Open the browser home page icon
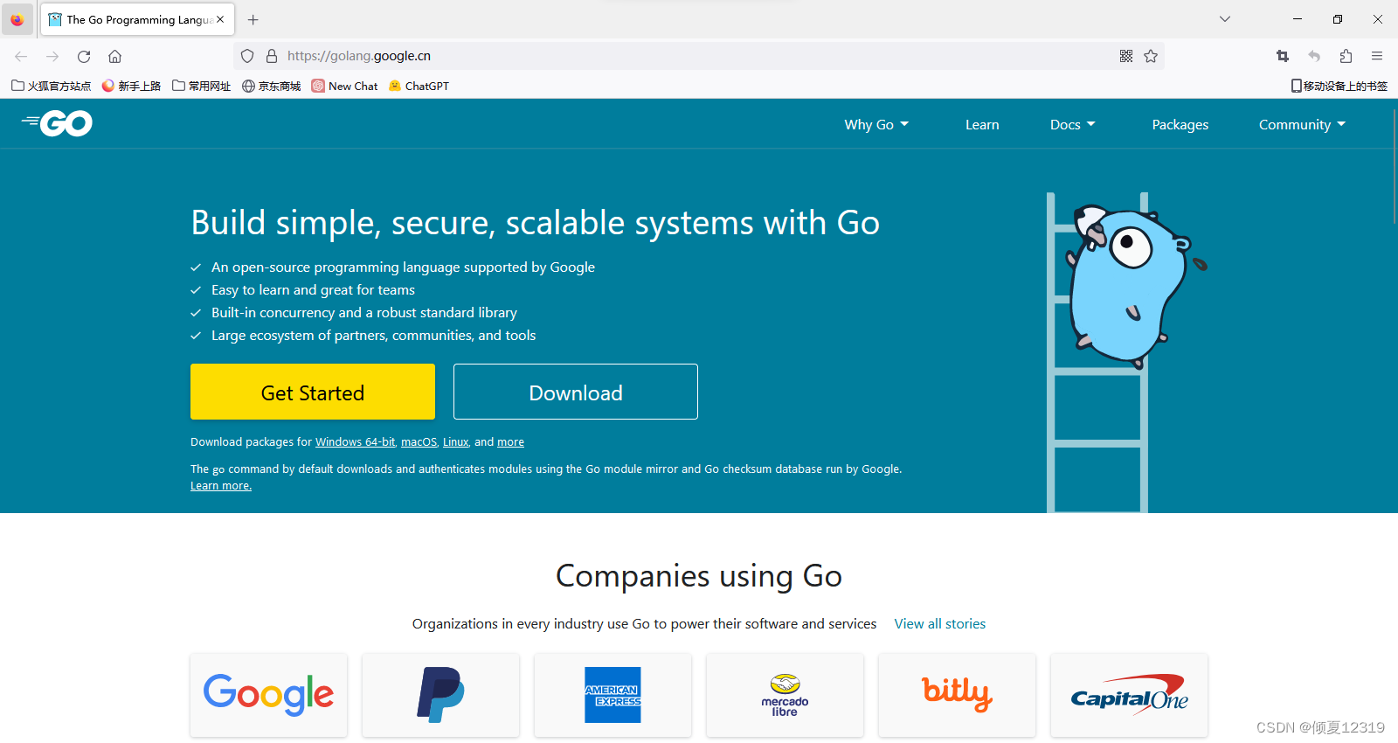This screenshot has height=743, width=1398. [114, 56]
